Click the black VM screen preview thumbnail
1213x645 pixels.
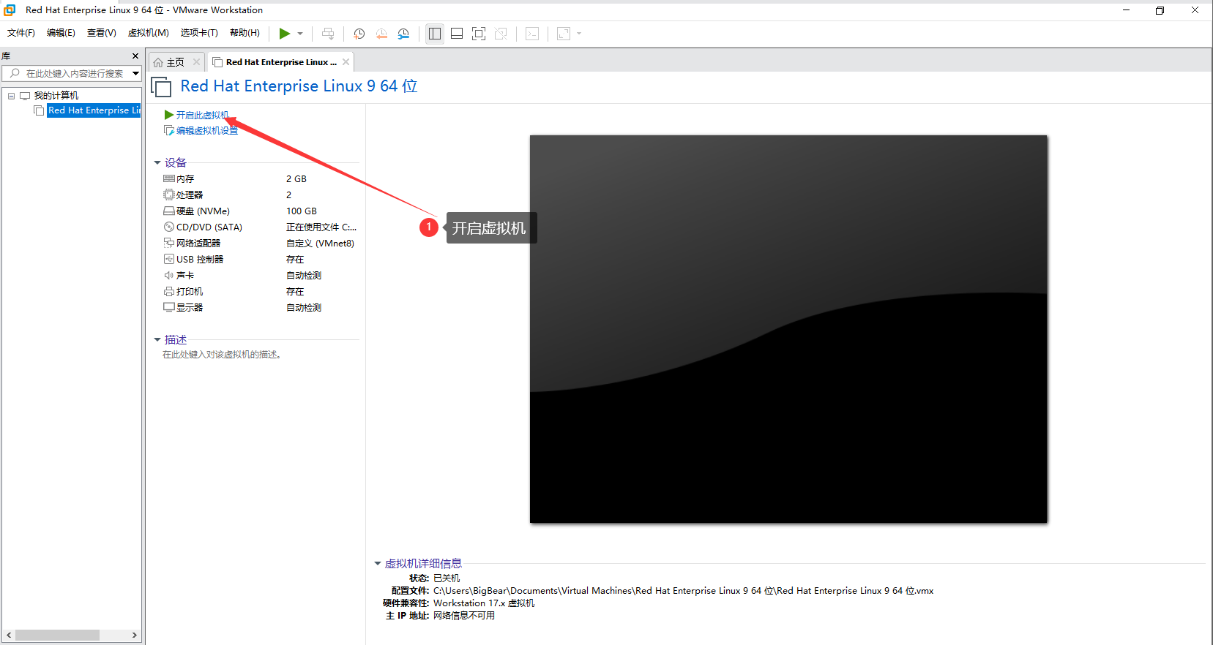coord(788,329)
